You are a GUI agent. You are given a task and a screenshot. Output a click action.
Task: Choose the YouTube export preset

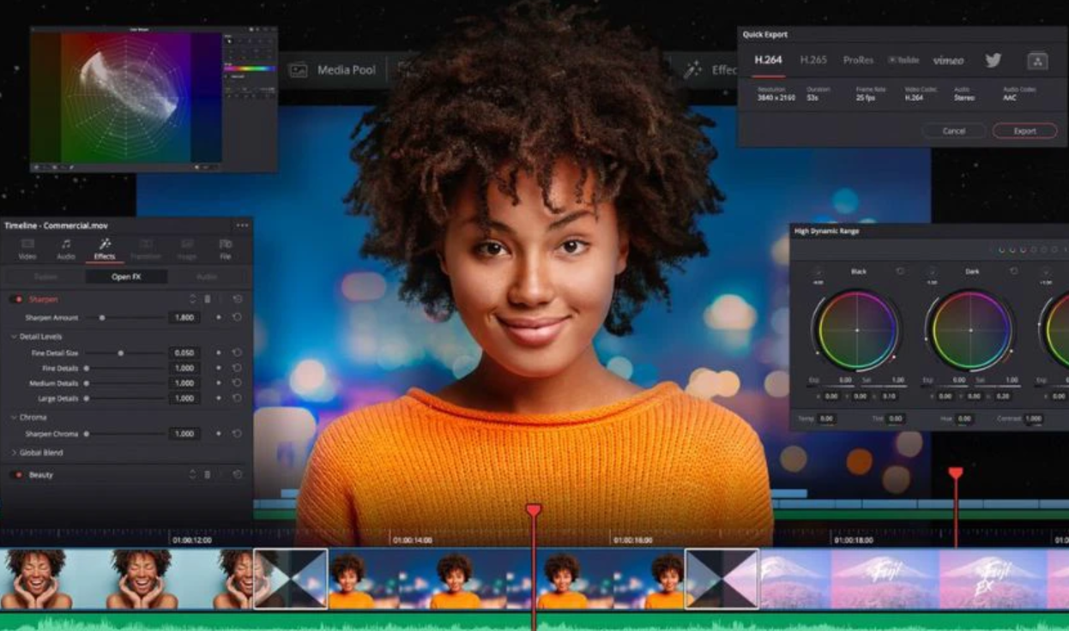[x=903, y=60]
